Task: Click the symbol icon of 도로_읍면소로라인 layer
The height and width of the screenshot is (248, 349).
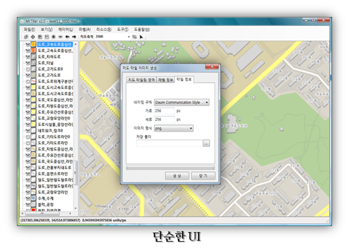Action: tap(34, 173)
